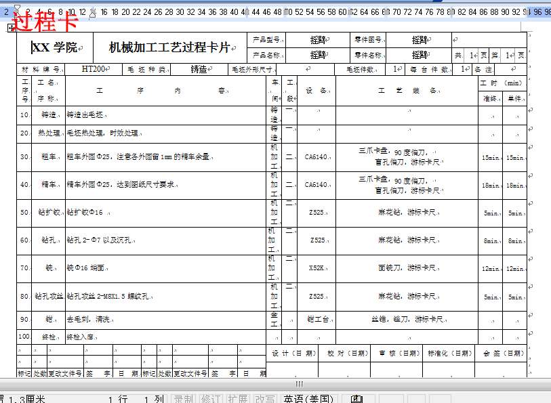Click process number 100
The image size is (551, 403).
24,337
